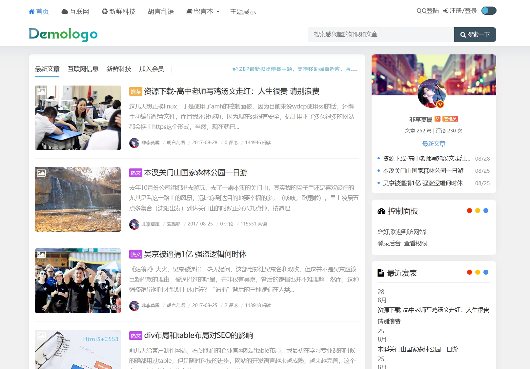Image resolution: width=530 pixels, height=369 pixels.
Task: Switch to the 互联网信息 tab
Action: click(83, 69)
